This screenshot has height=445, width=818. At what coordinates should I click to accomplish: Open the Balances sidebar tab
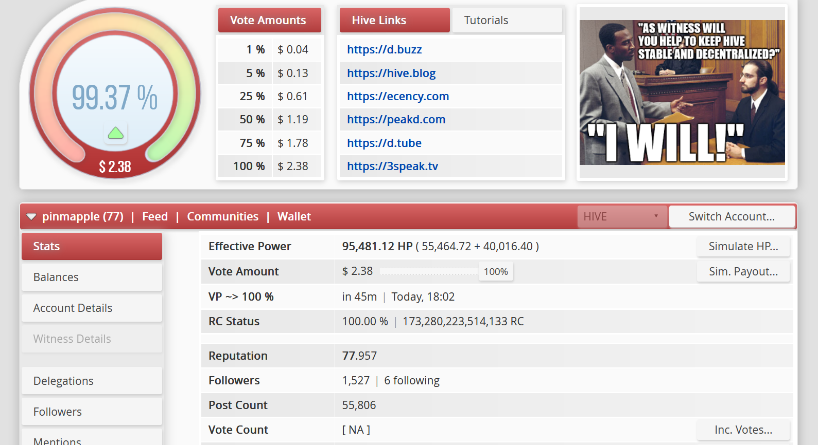pos(92,277)
